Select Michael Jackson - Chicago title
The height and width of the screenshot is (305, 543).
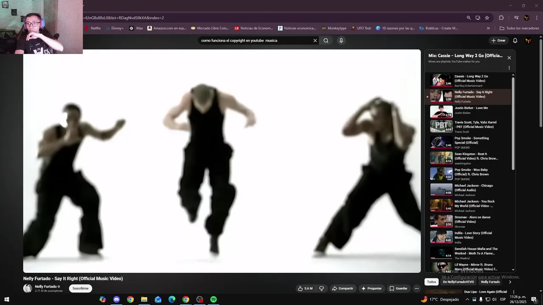pos(474,188)
